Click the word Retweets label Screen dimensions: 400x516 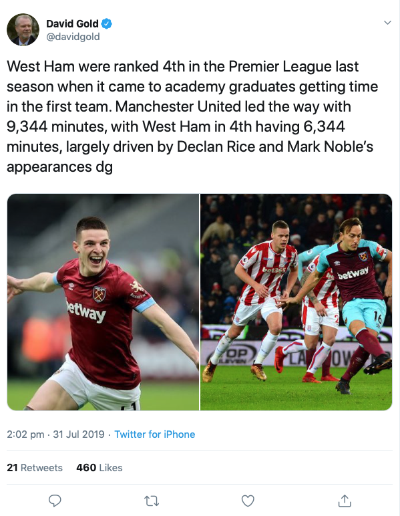[x=41, y=468]
